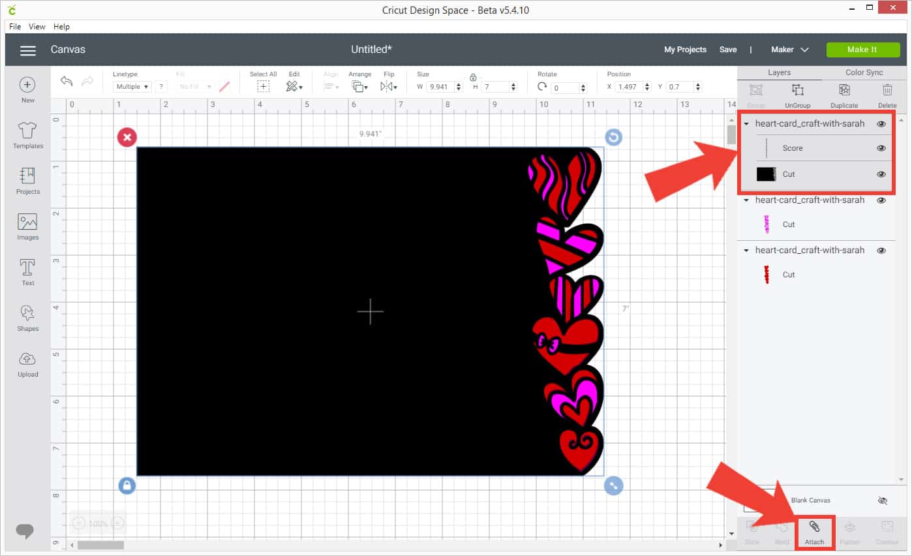
Task: Click the line color pencil swatch
Action: click(x=224, y=86)
